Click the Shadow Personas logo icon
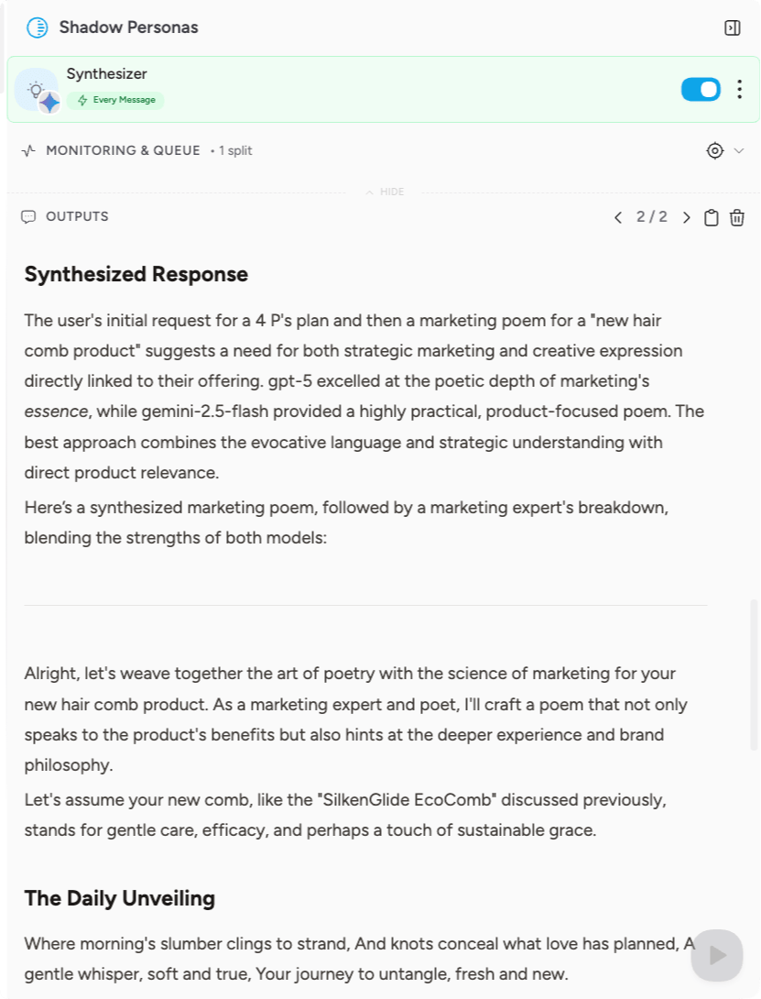Image resolution: width=761 pixels, height=999 pixels. coord(37,27)
